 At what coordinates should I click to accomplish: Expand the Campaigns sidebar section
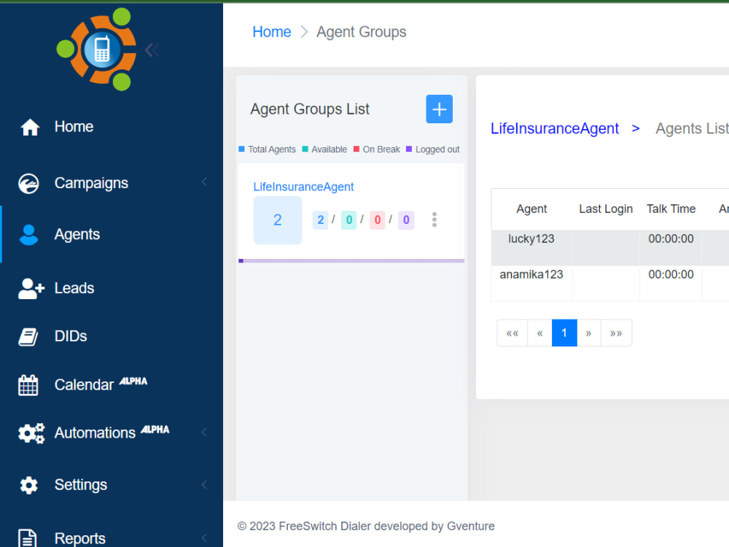click(204, 183)
